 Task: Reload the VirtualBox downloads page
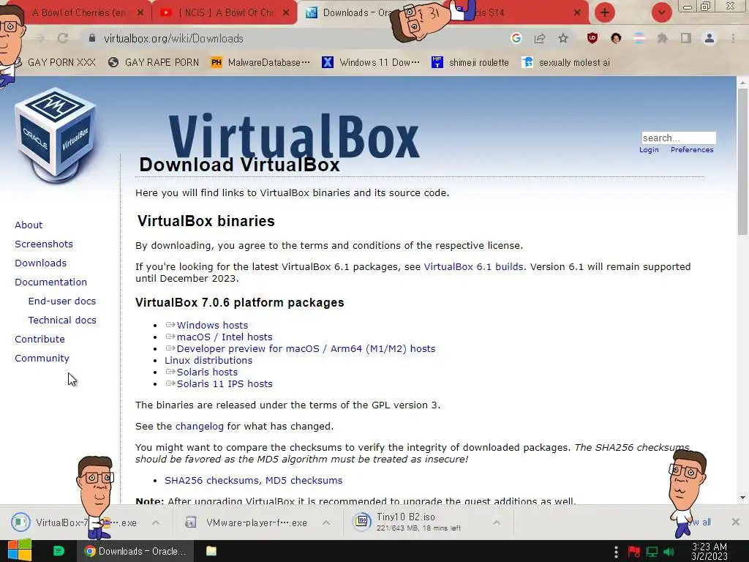tap(63, 38)
